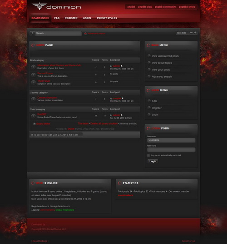227x244 pixels.
Task: Click bullet icon beside FAQ in User Menu
Action: click(x=149, y=101)
